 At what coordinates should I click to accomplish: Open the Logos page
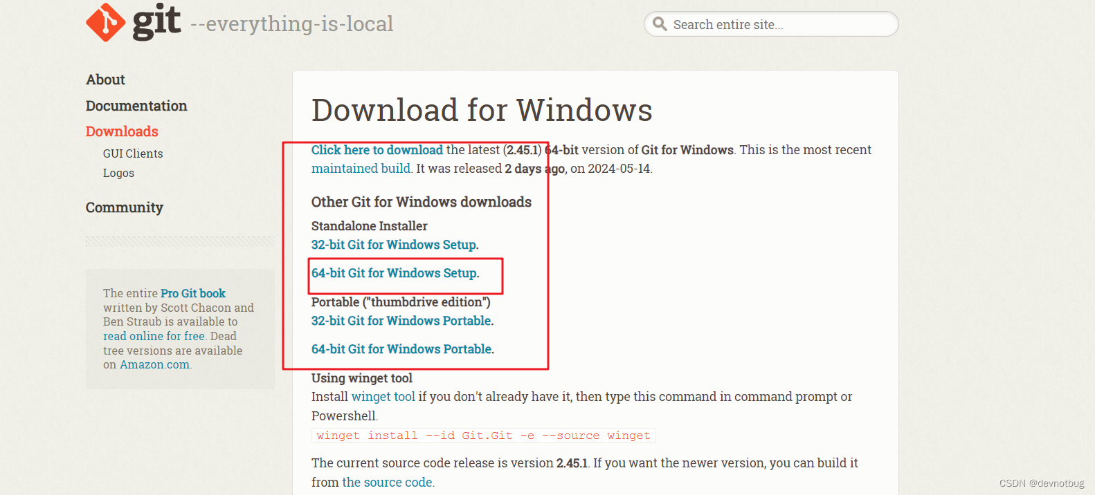pos(118,173)
